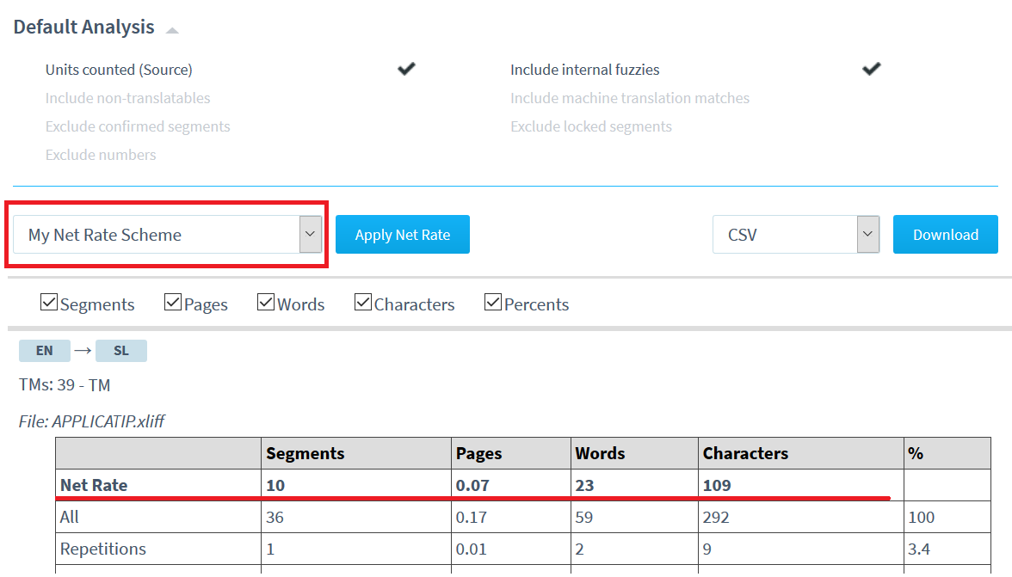Uncheck the Pages checkbox
This screenshot has height=577, width=1012.
coord(173,302)
